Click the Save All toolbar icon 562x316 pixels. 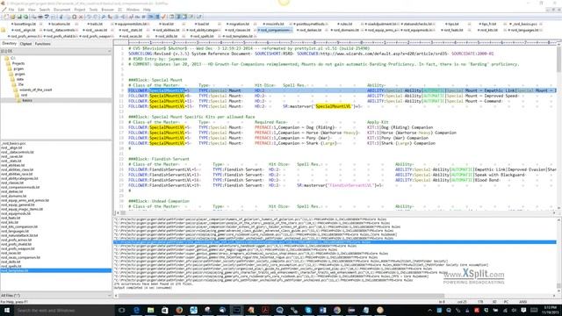click(x=26, y=17)
